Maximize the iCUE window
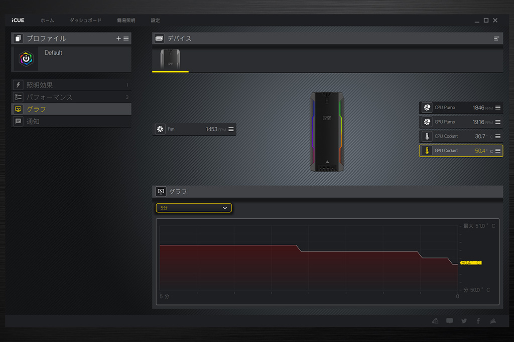Screen dimensions: 514x342 [x=486, y=20]
